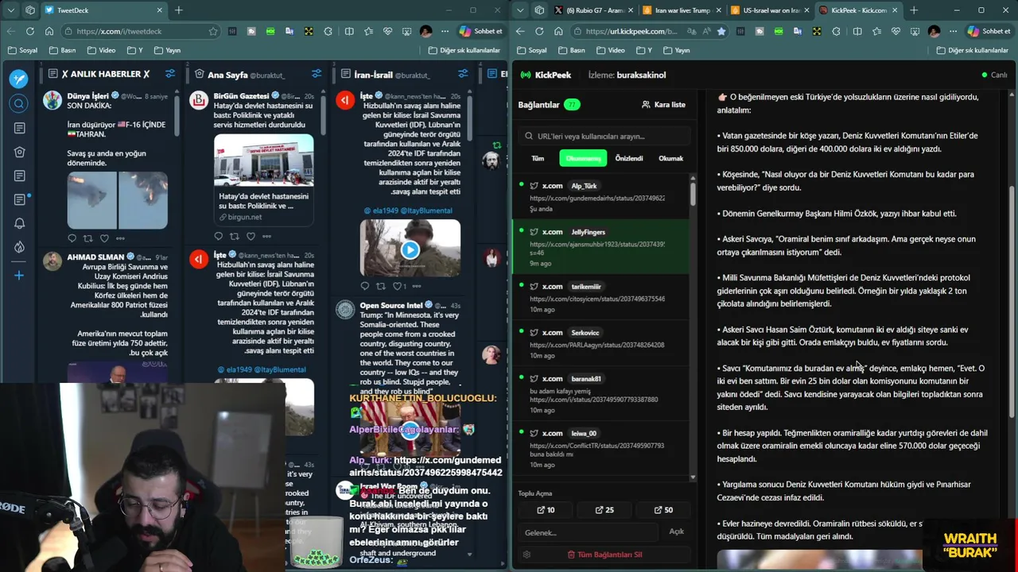Open browser profile avatar in KickPeek window
The height and width of the screenshot is (572, 1018).
click(x=934, y=31)
